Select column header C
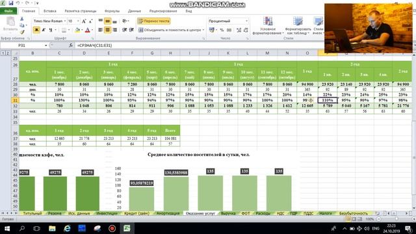Image resolution: width=416 pixels, height=234 pixels. point(59,53)
